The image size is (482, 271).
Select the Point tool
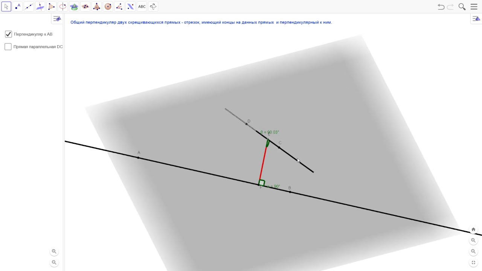coord(18,6)
